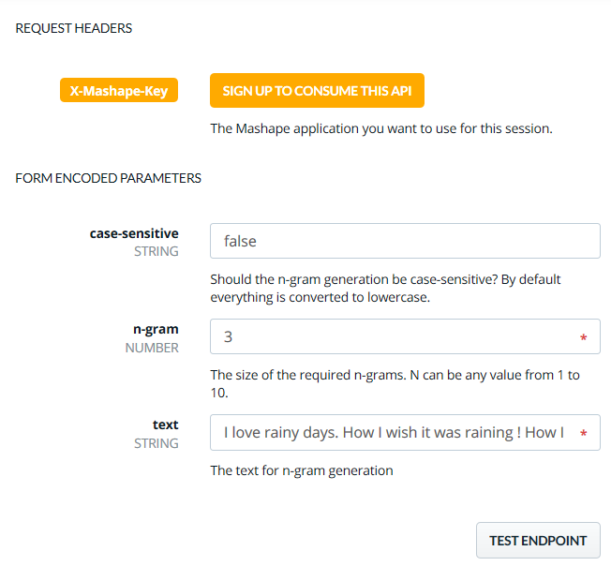Click the X-Mashape-Key header badge
611x566 pixels.
pyautogui.click(x=119, y=91)
